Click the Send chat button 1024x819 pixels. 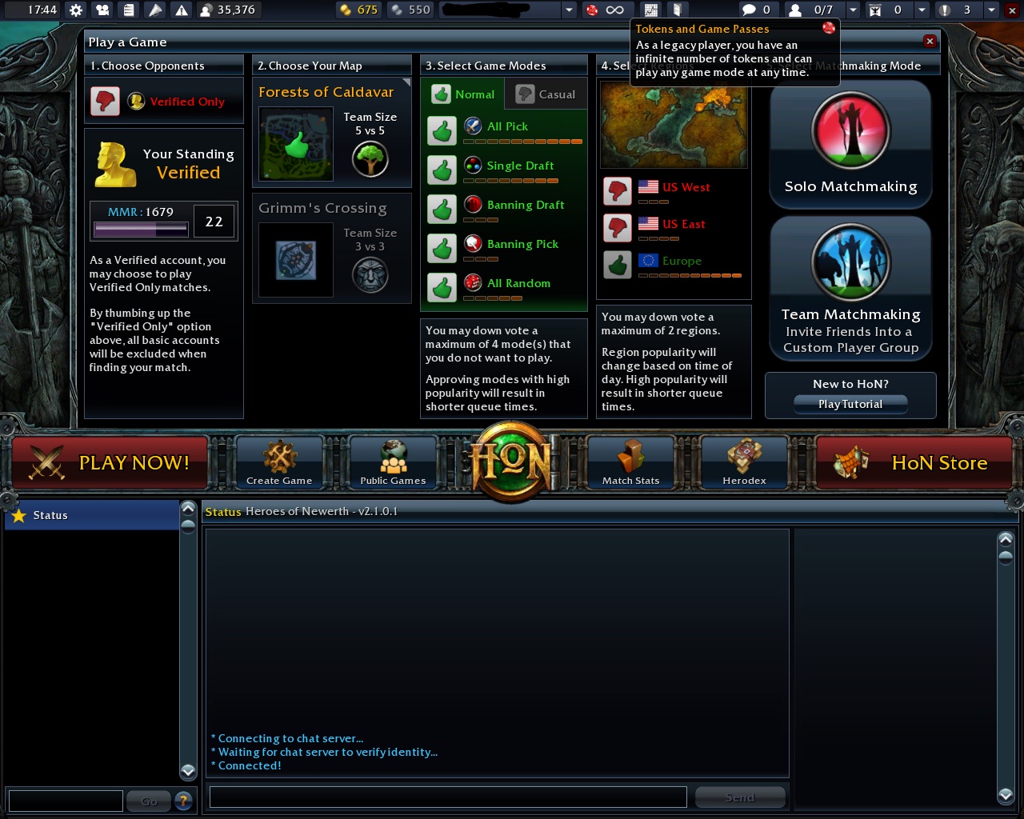click(x=740, y=797)
